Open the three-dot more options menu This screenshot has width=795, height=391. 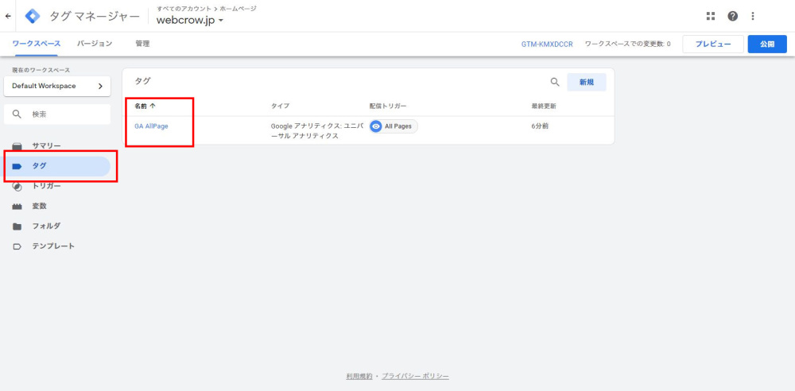click(752, 16)
